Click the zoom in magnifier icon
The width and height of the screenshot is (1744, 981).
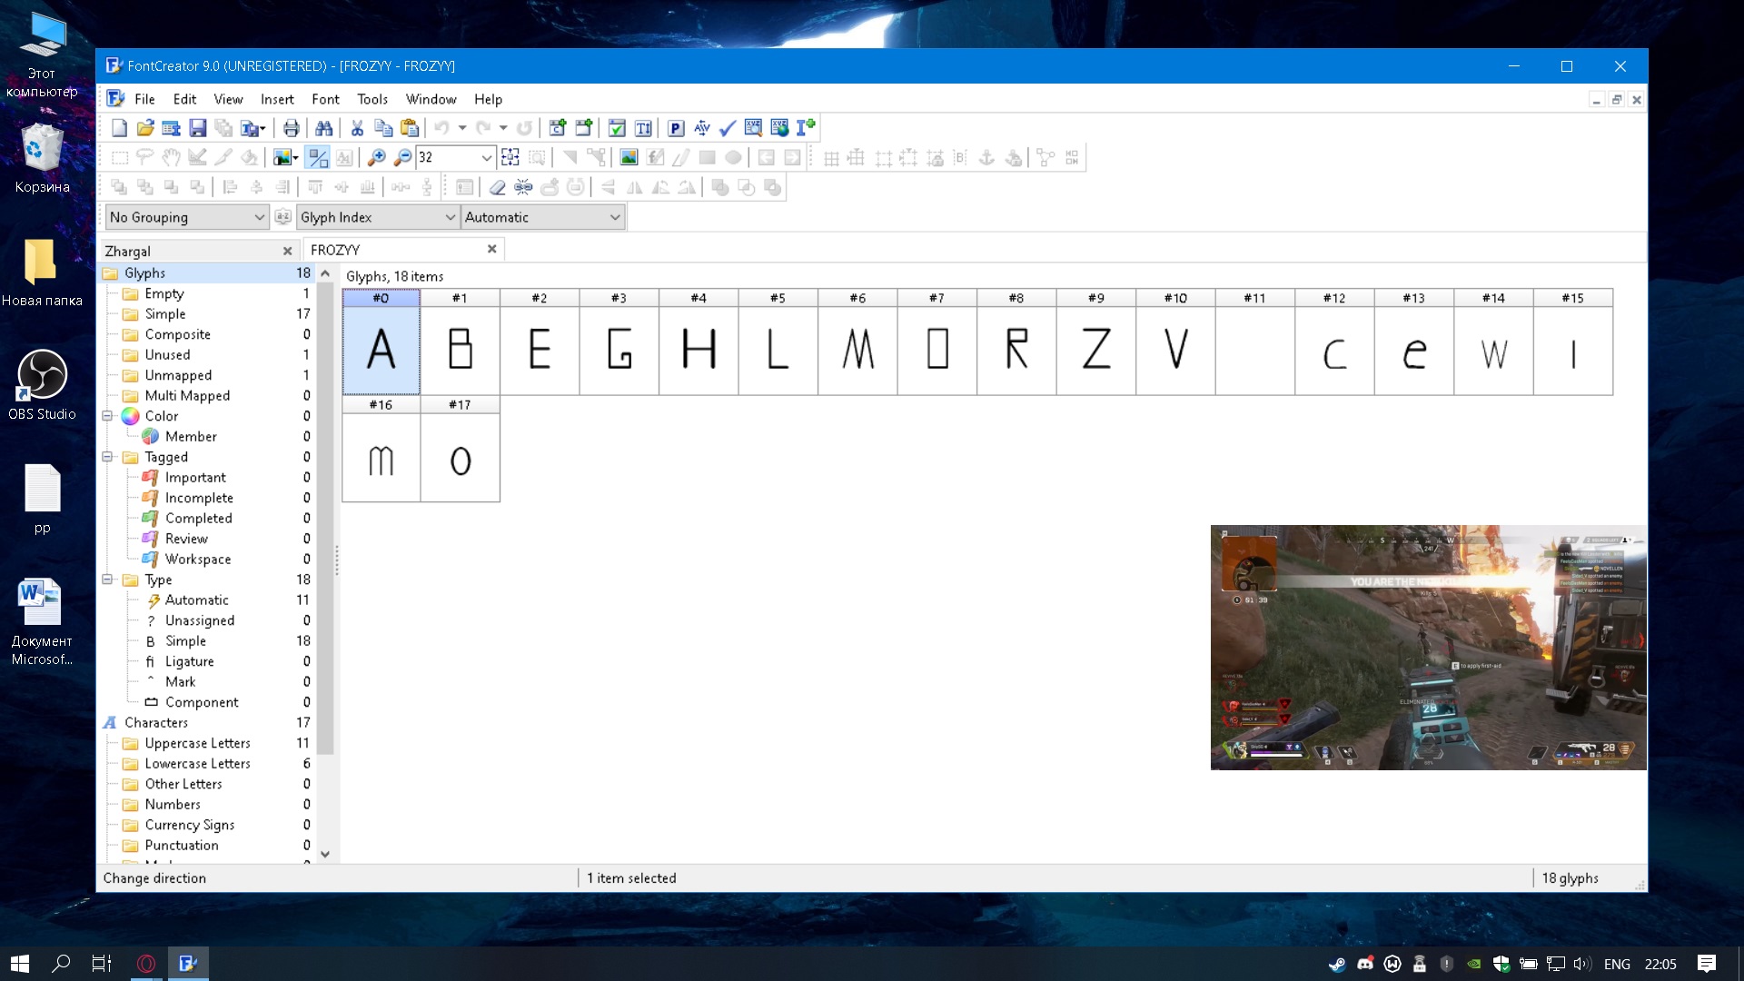pyautogui.click(x=376, y=158)
